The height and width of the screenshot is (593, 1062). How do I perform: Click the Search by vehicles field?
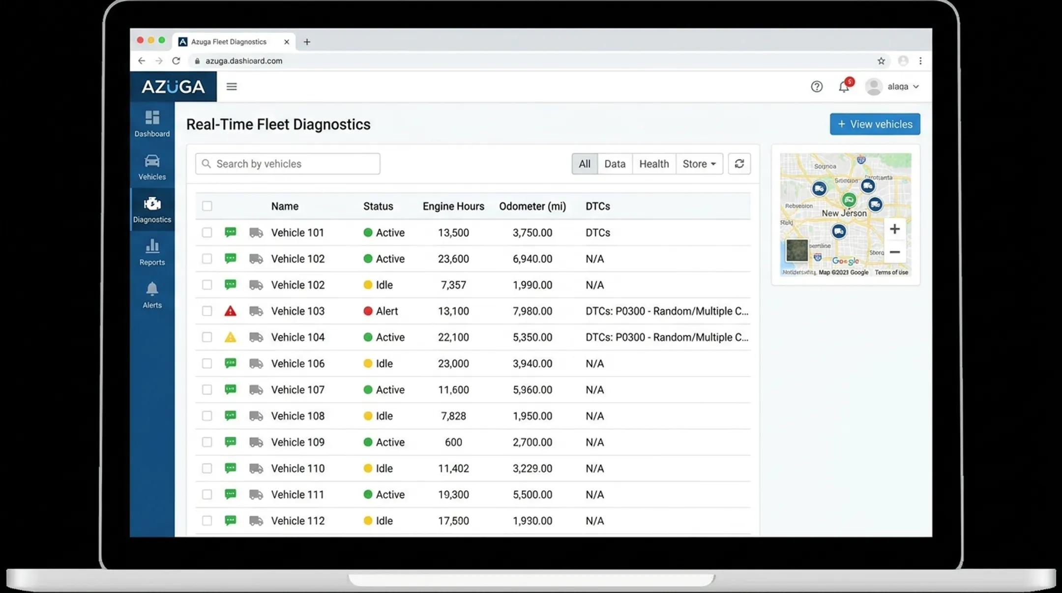tap(288, 164)
